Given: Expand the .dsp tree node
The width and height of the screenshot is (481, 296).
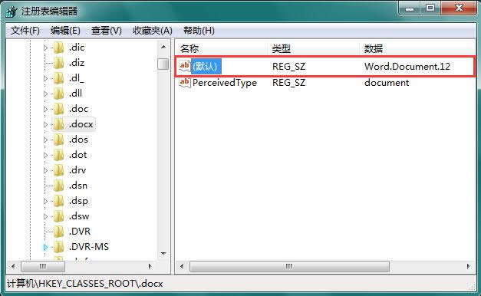Looking at the screenshot, I should (x=45, y=201).
